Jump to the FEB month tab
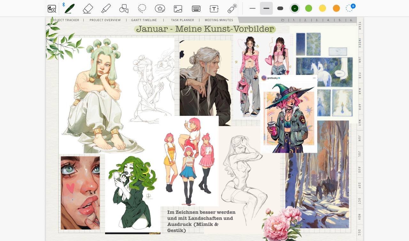Image resolution: width=409 pixels, height=241 pixels. pyautogui.click(x=360, y=76)
